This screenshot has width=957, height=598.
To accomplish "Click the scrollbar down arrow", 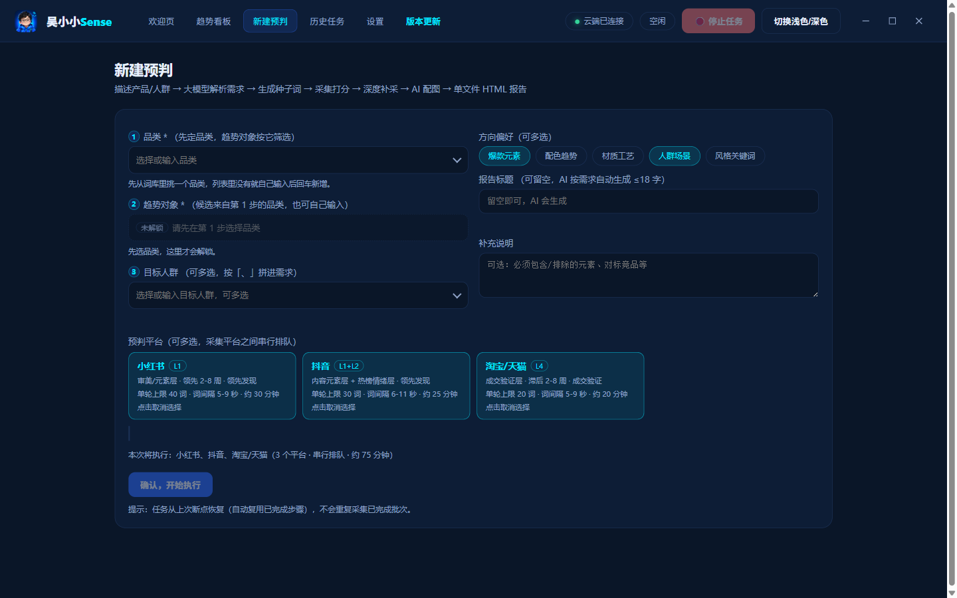I will point(952,593).
